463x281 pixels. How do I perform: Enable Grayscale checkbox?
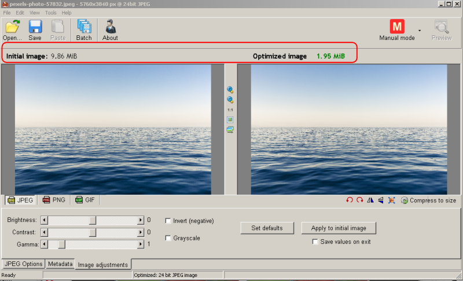[168, 238]
